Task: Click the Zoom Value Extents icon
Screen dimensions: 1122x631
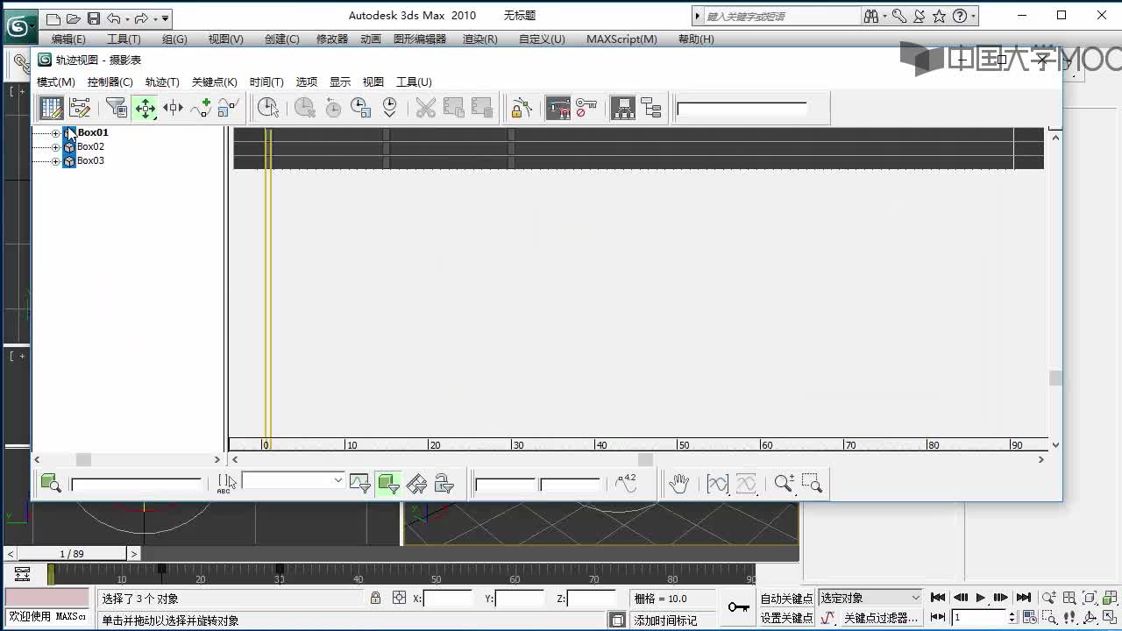Action: (x=746, y=483)
